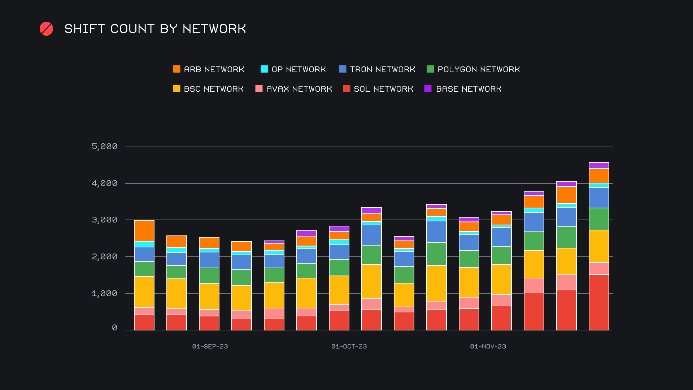
Task: Click the AVAX Network pink legend swatch
Action: tap(259, 88)
